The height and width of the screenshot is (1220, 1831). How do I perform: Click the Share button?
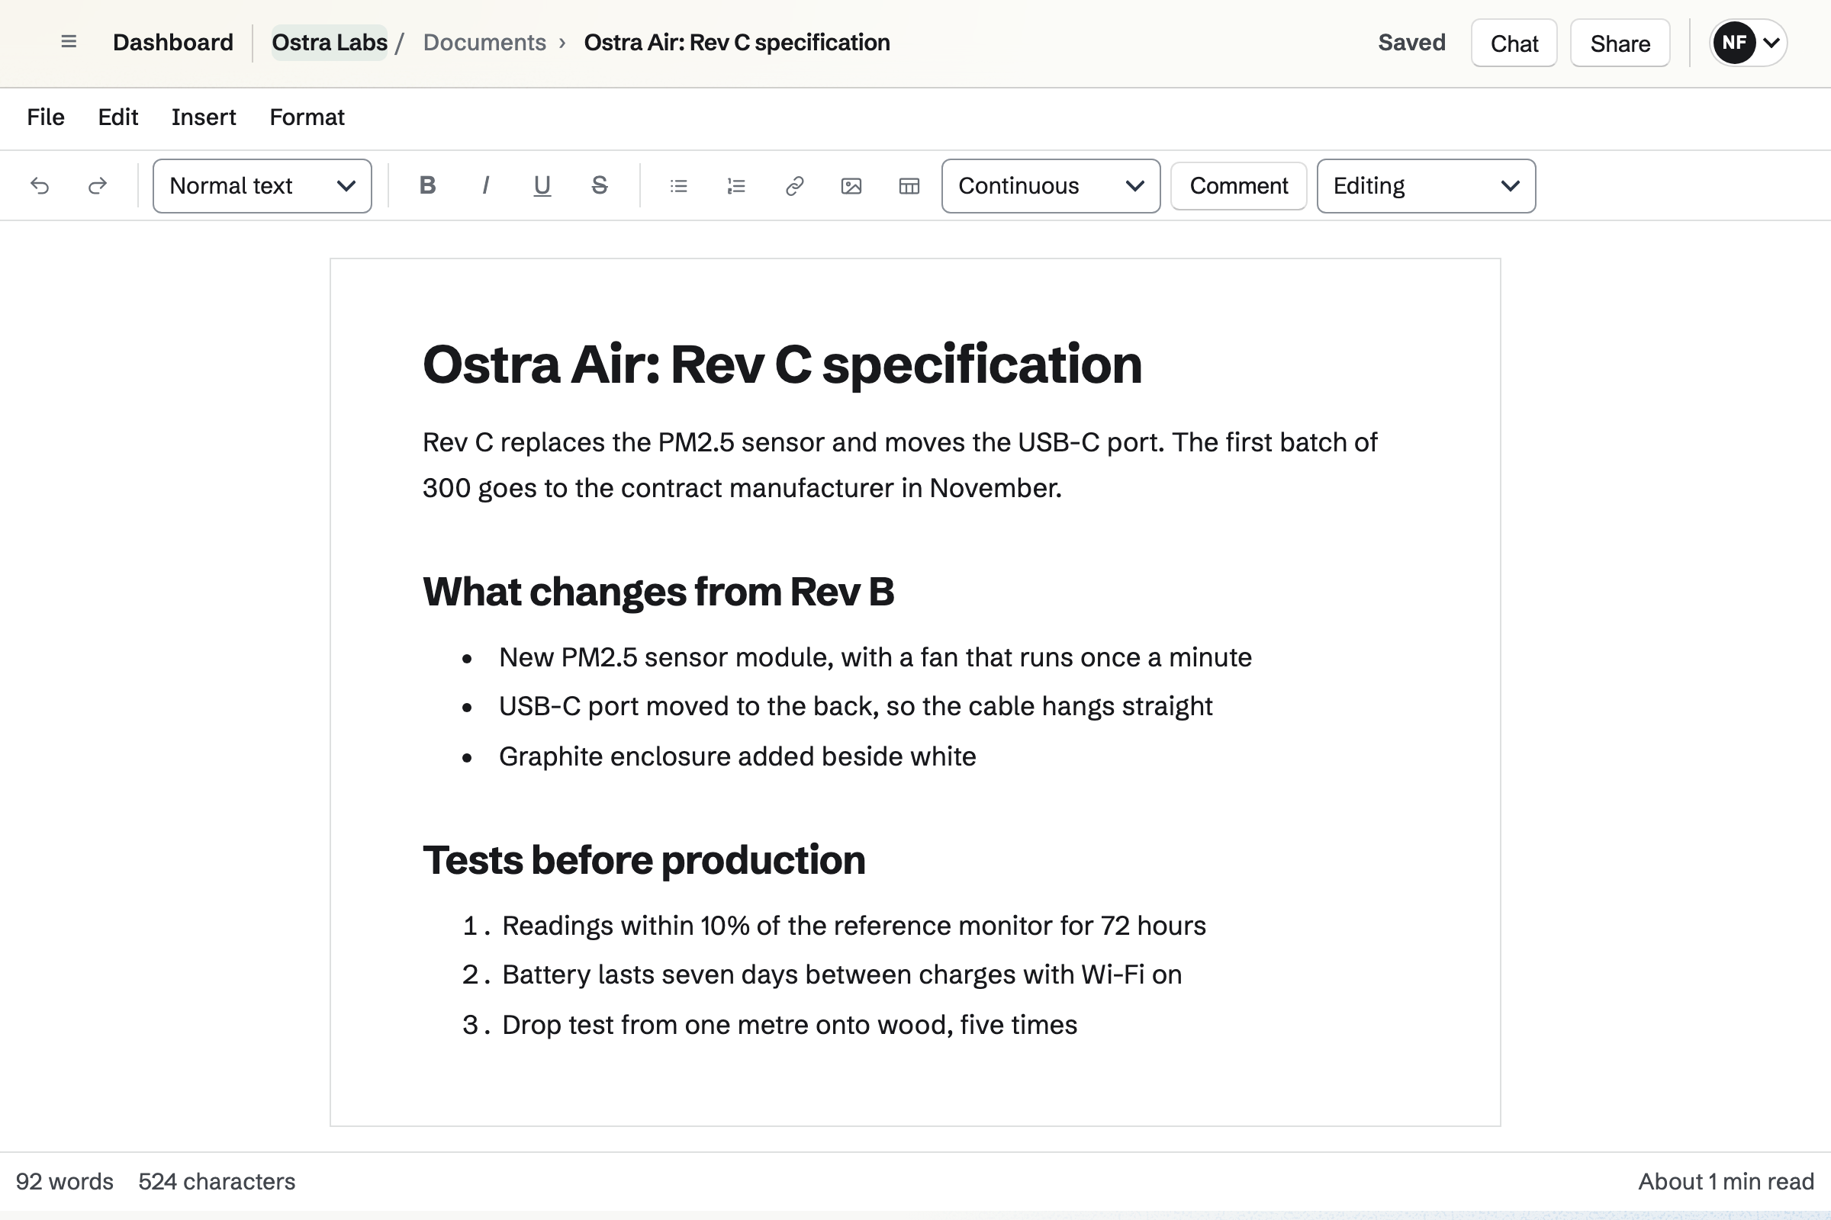[x=1620, y=43]
